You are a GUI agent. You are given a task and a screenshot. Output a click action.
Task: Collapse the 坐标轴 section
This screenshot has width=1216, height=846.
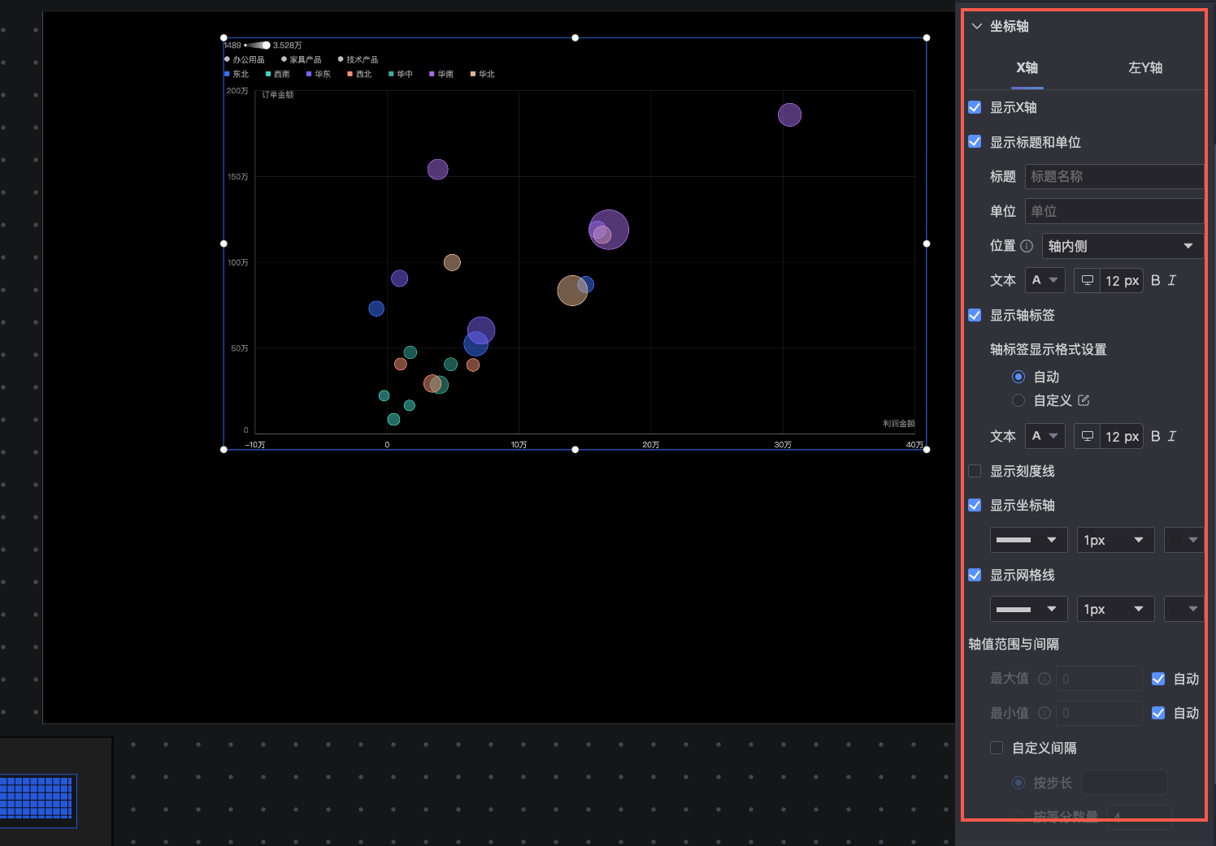977,26
